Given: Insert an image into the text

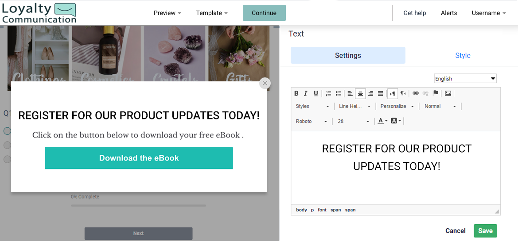Looking at the screenshot, I should [448, 93].
